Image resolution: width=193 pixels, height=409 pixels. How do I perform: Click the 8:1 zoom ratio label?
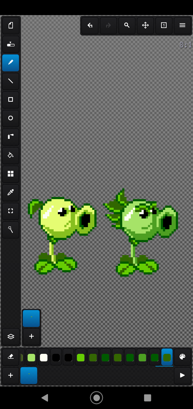point(186,45)
